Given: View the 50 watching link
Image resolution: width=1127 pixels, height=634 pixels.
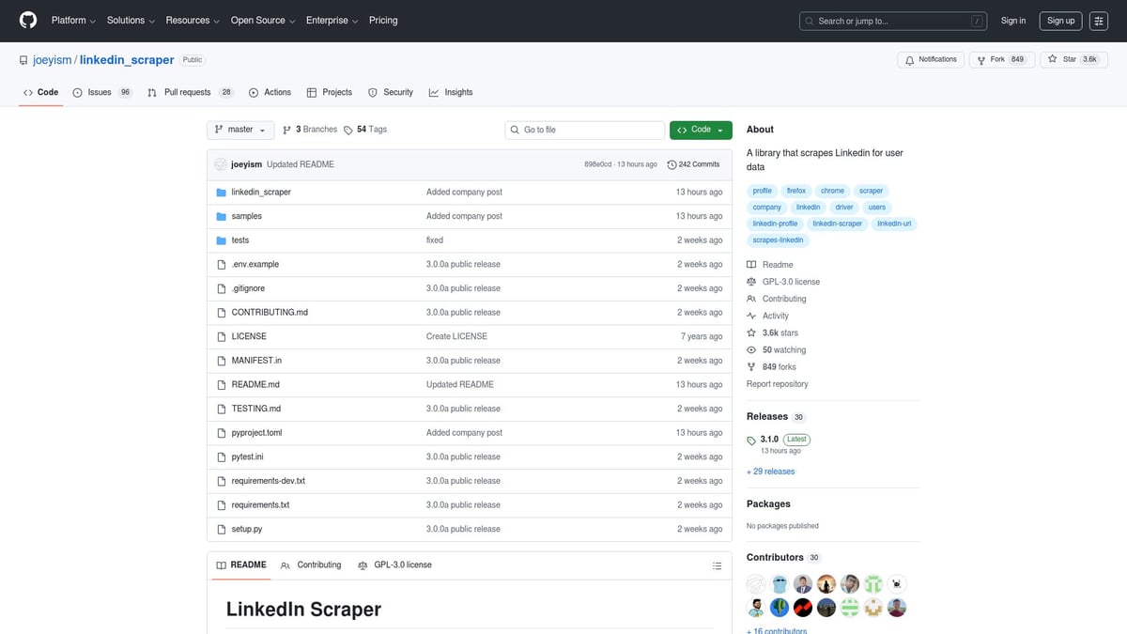Looking at the screenshot, I should click(777, 349).
